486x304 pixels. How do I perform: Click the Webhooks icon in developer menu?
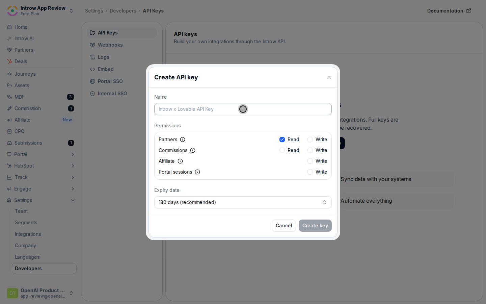click(x=92, y=45)
